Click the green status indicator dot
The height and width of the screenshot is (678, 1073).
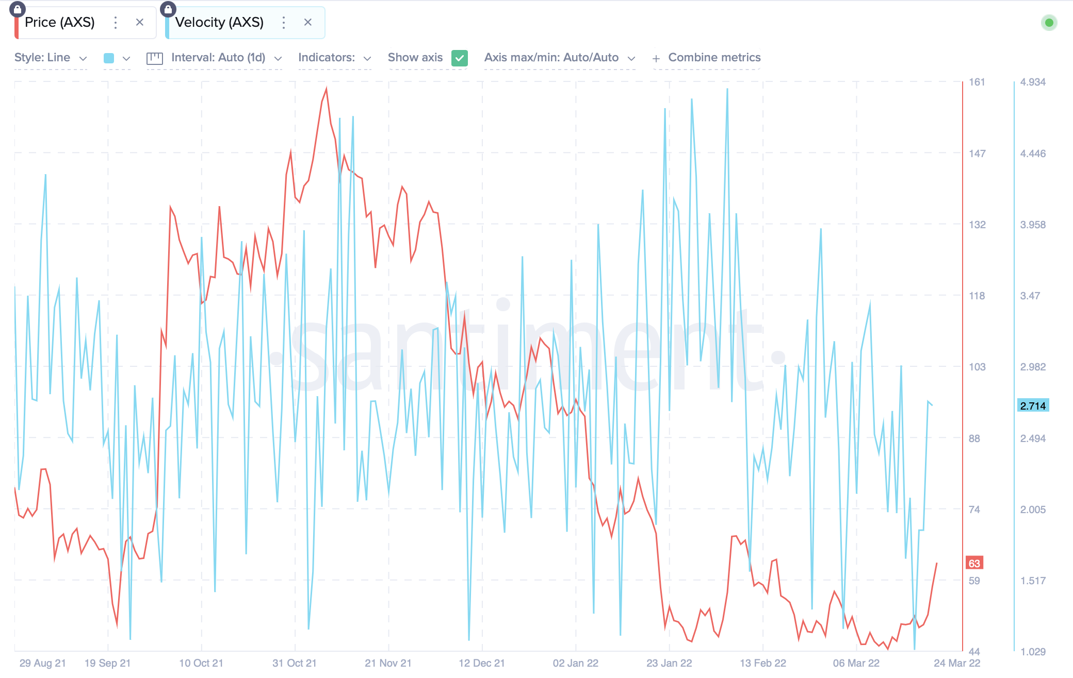[x=1049, y=23]
